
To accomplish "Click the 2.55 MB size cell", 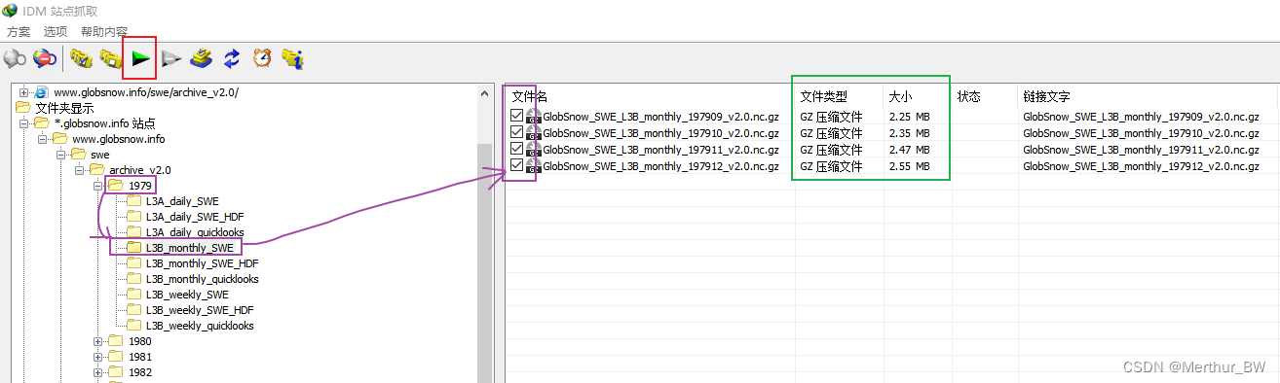I will pos(909,166).
